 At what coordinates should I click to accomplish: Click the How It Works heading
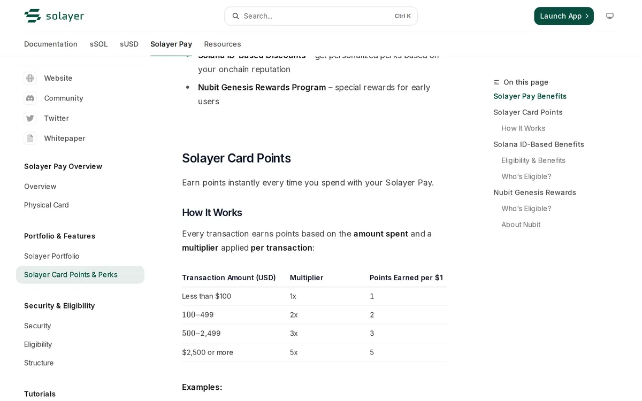point(212,213)
